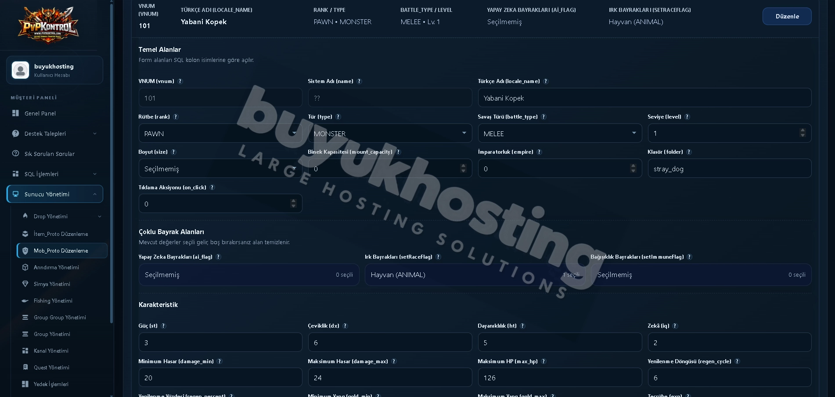Click the Group Group Yönetimi list icon
Viewport: 835px width, 397px height.
(25, 318)
